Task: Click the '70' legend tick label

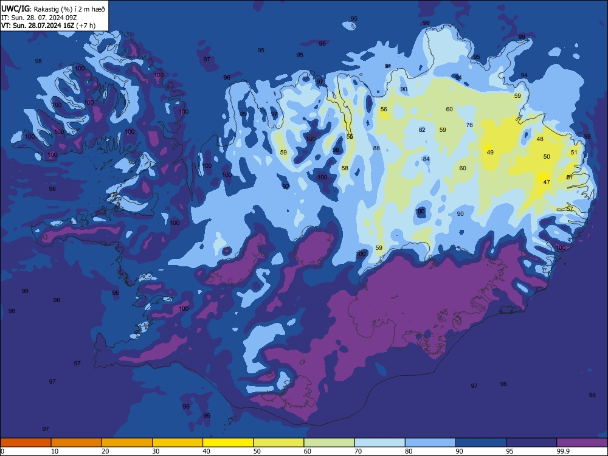Action: (x=358, y=451)
